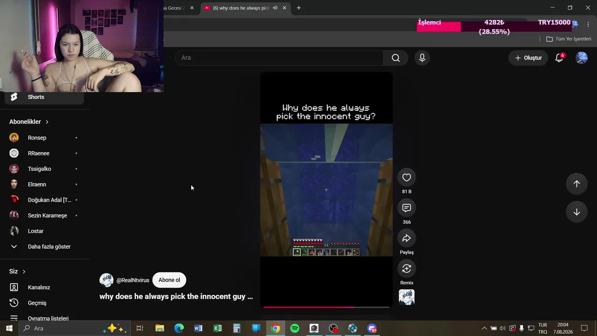Go to the previous short (up arrow)
This screenshot has width=597, height=336.
tap(576, 184)
